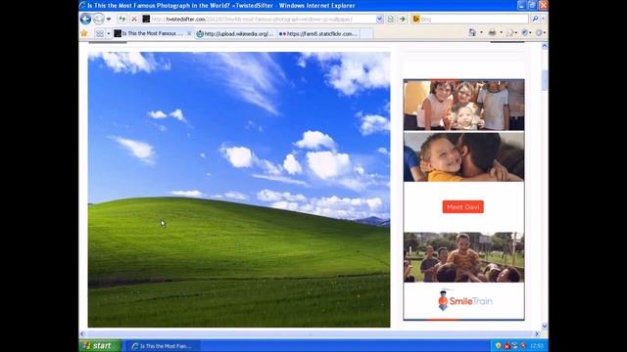Click the SmileTrain logo in the ad
The image size is (627, 352).
point(464,300)
